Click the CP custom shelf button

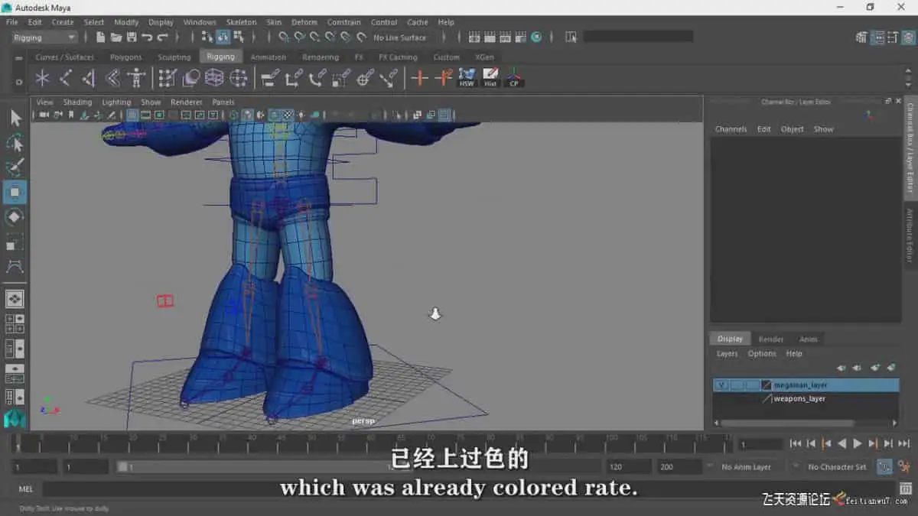[514, 77]
